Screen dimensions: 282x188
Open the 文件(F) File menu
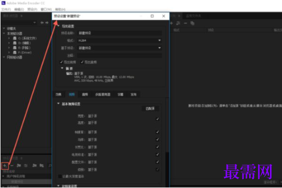6,9
